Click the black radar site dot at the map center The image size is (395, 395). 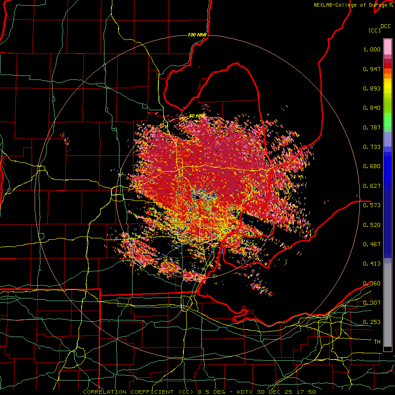tap(197, 197)
